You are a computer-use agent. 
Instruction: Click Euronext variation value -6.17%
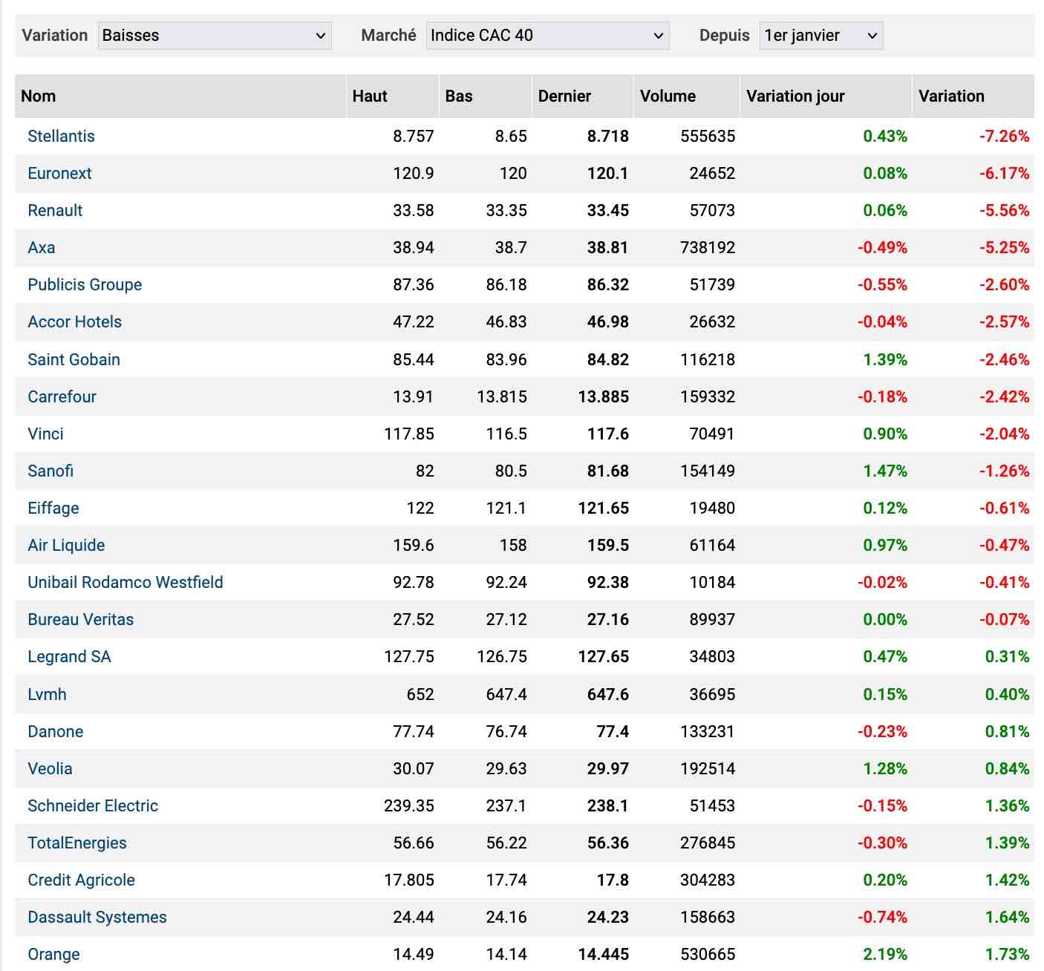point(1004,174)
